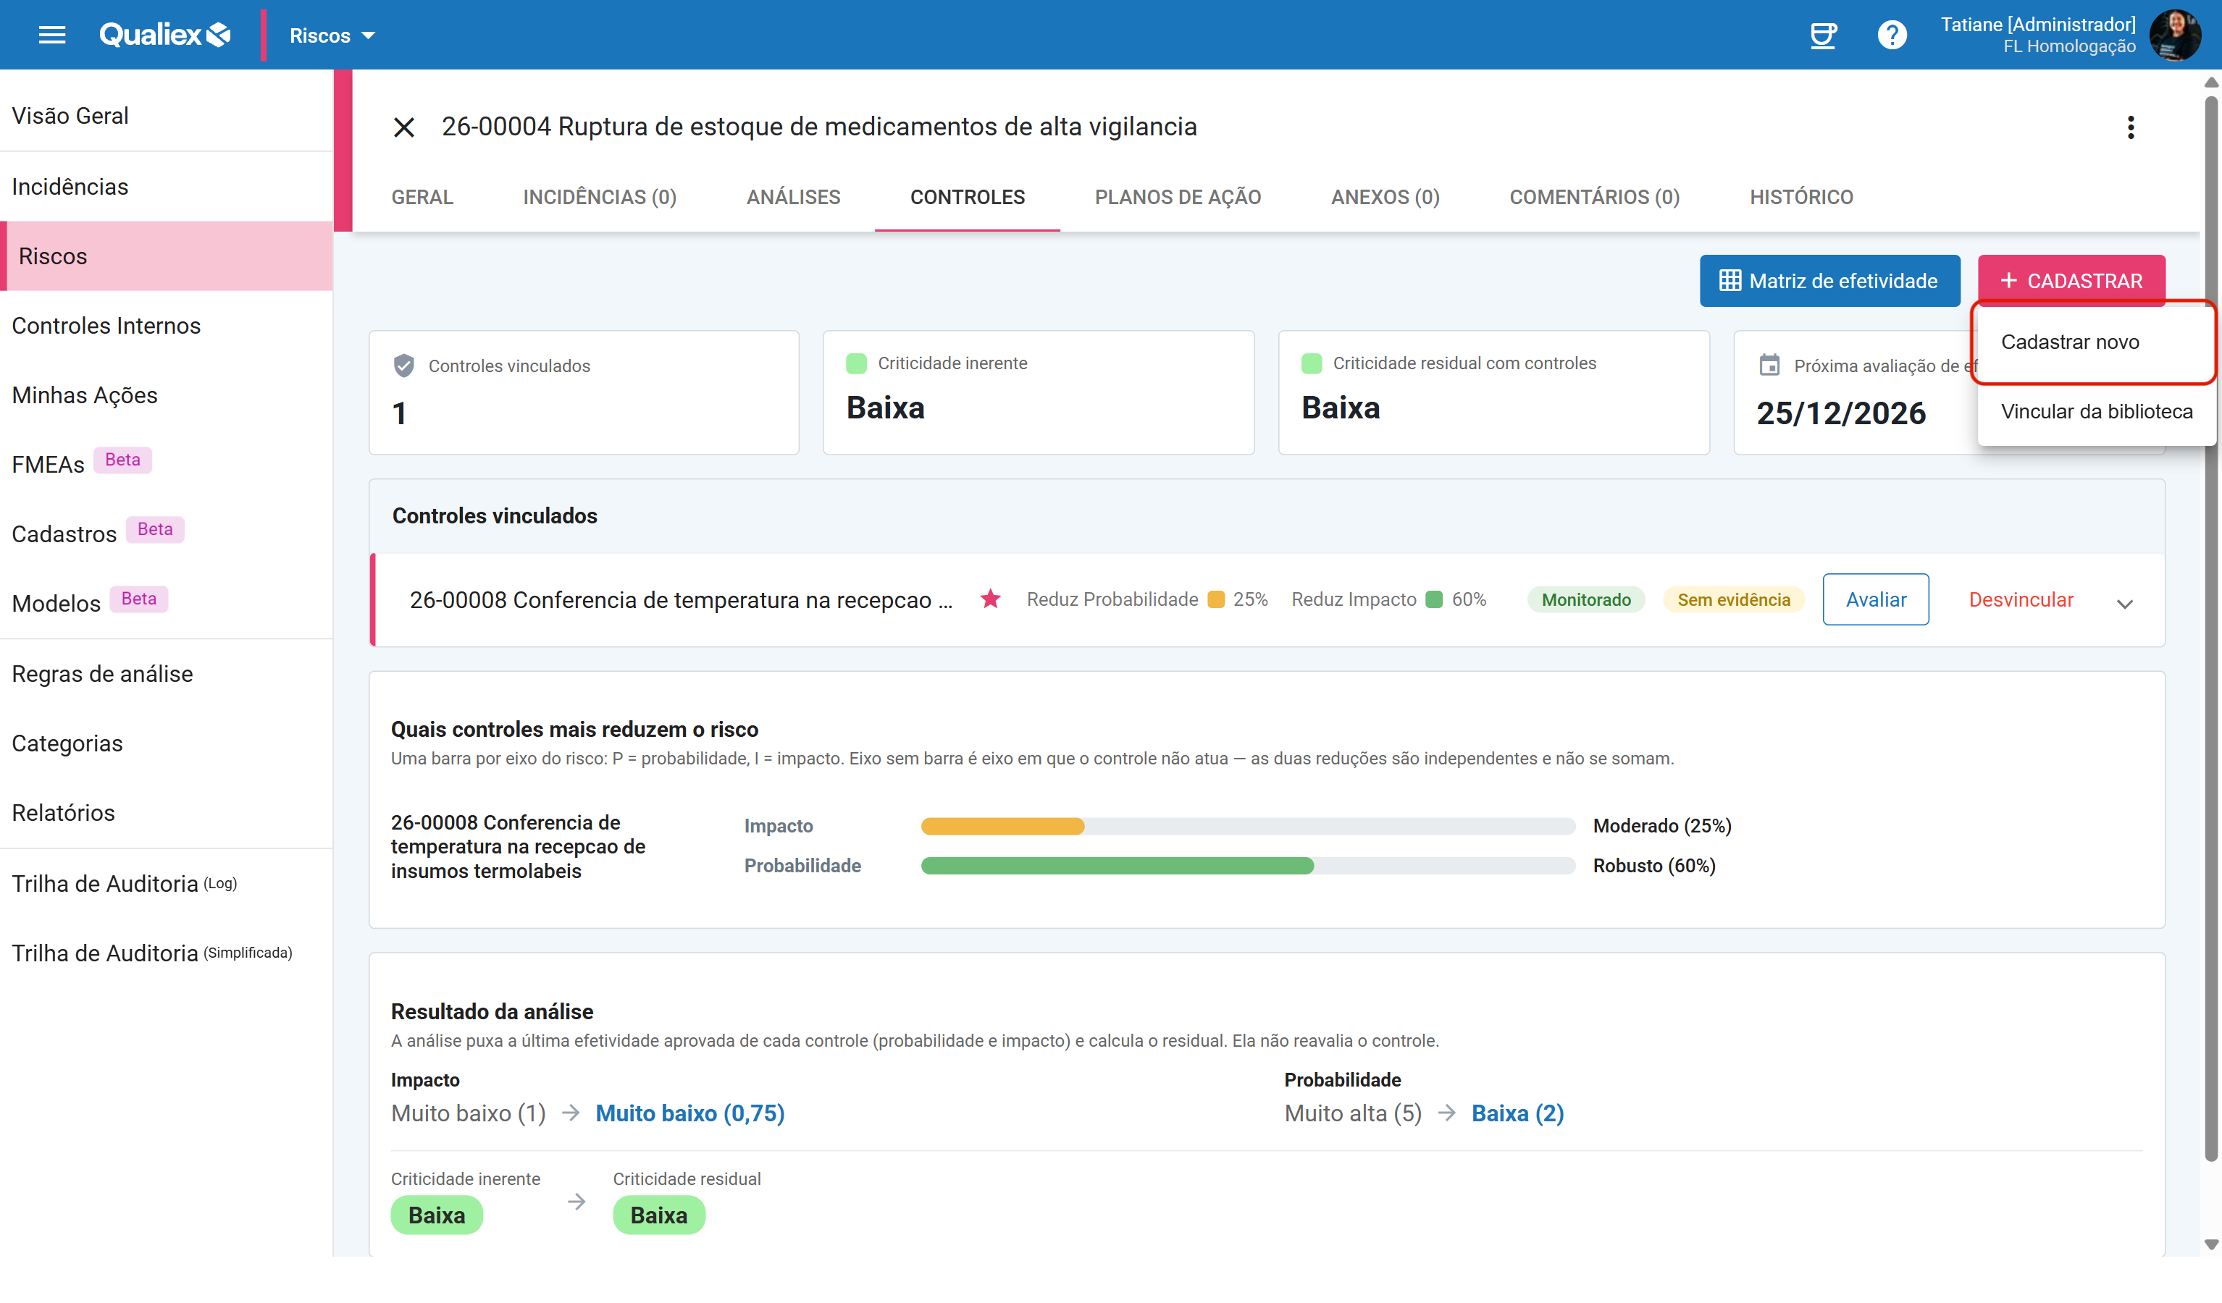Screen dimensions: 2222x1303
Task: Open Relatórios in the sidebar
Action: pyautogui.click(x=167, y=814)
